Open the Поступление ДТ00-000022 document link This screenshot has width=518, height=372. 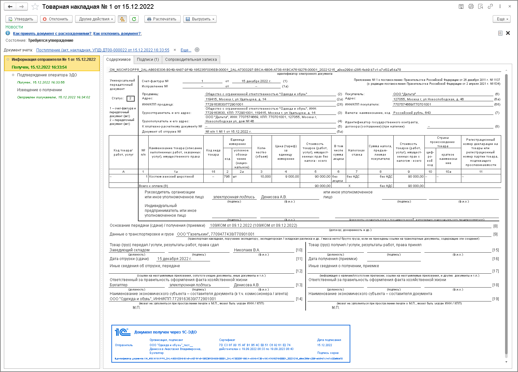coord(103,50)
